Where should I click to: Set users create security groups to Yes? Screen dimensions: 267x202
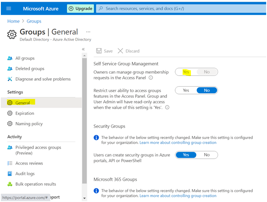click(186, 155)
